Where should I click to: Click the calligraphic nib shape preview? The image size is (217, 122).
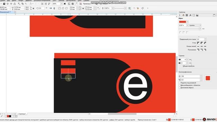coord(208,78)
